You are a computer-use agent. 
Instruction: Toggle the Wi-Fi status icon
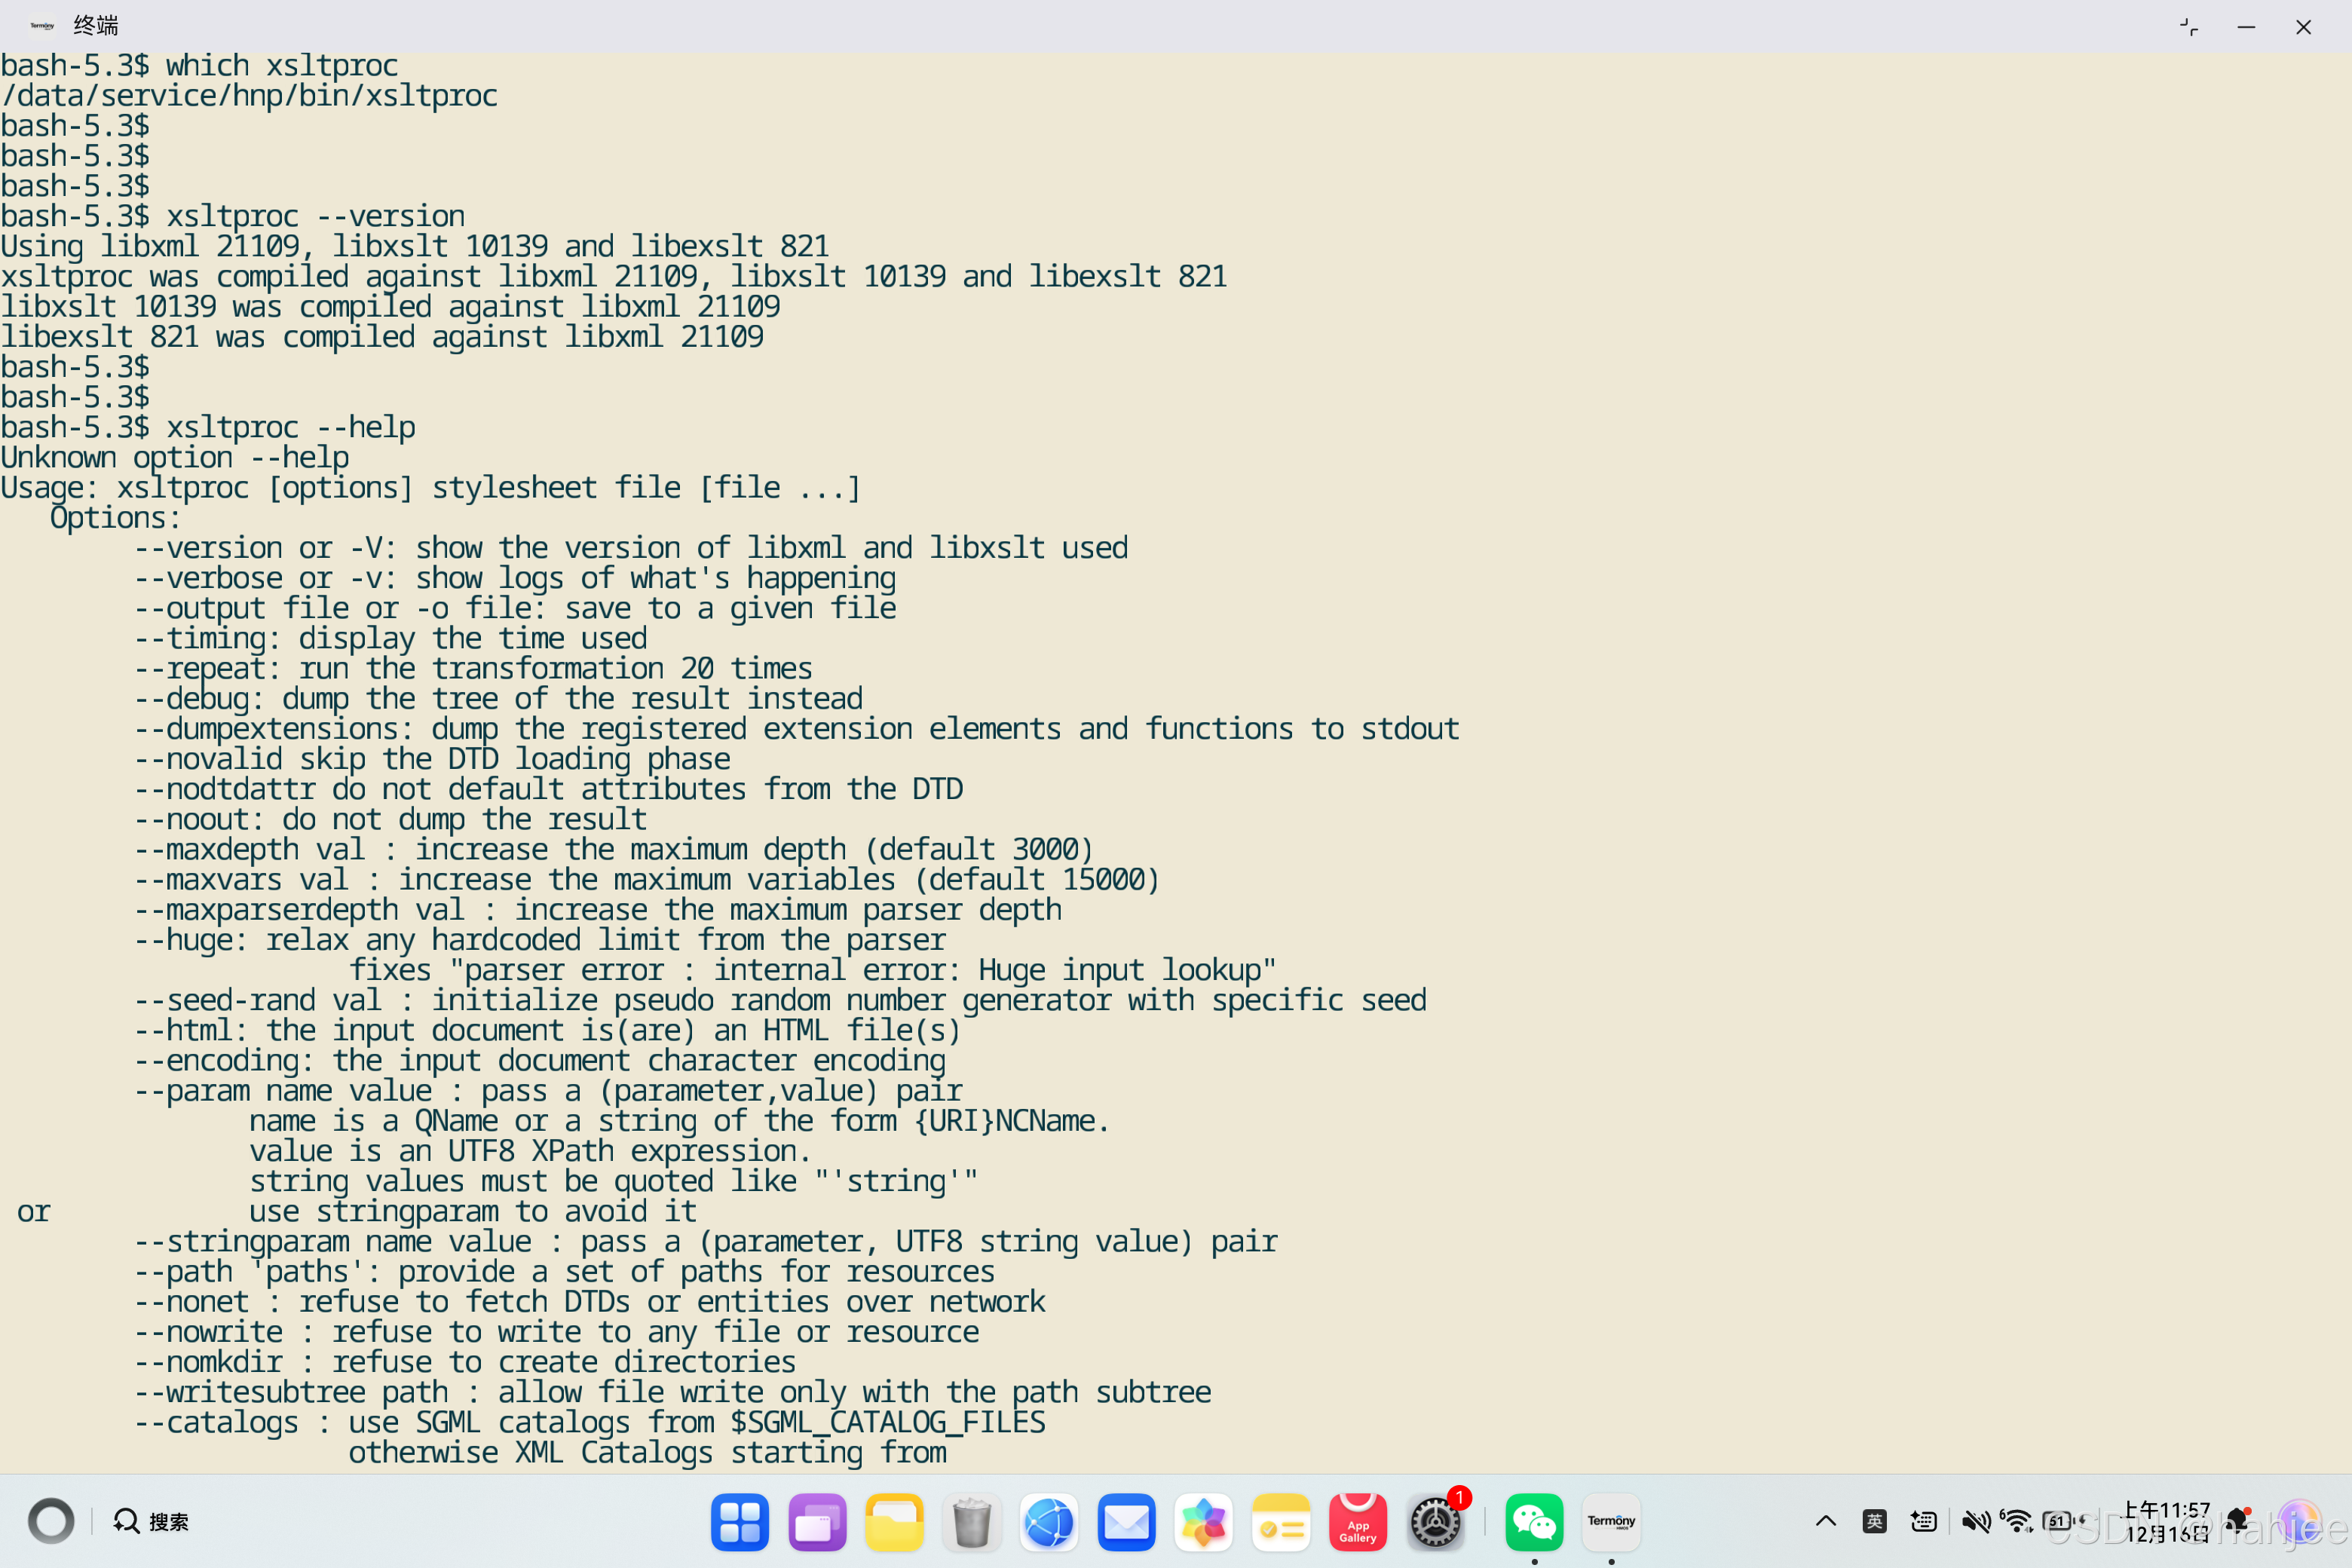click(x=2017, y=1521)
